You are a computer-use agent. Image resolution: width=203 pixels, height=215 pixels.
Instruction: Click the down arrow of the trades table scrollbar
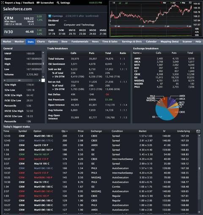199,212
